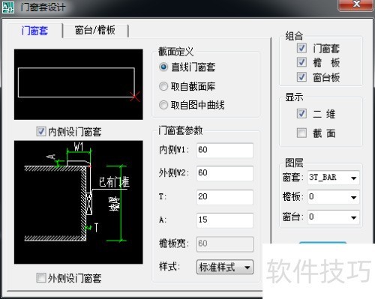375x299 pixels.
Task: Click the section profile preview thumbnail
Action: coord(79,85)
